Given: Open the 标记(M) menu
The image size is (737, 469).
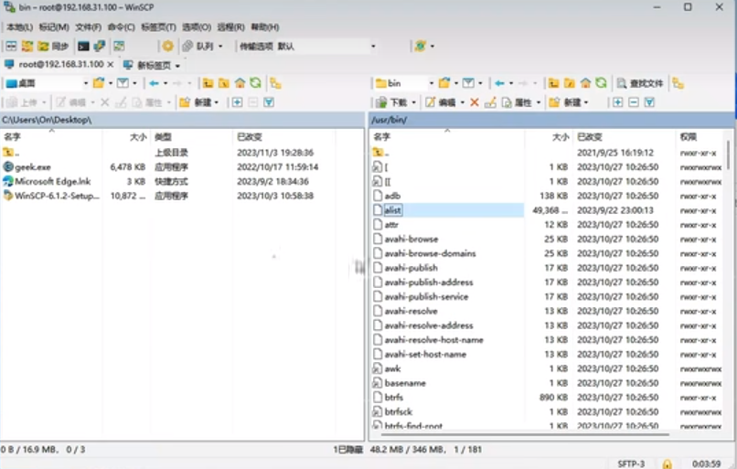Looking at the screenshot, I should pyautogui.click(x=54, y=27).
